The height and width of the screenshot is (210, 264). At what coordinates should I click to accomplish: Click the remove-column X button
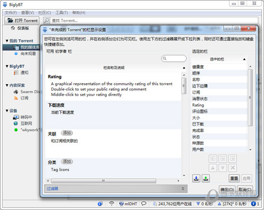pos(232,168)
